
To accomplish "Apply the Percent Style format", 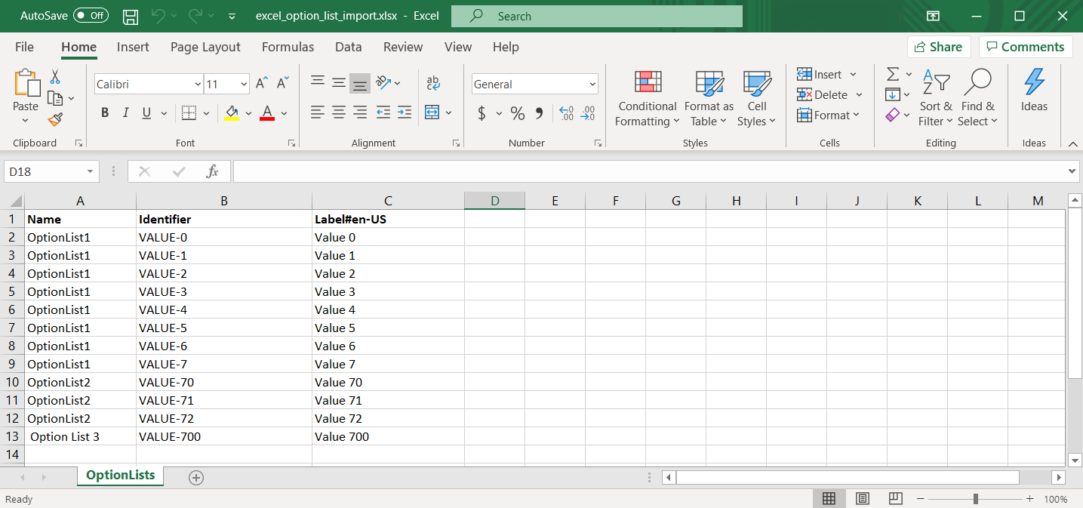I will (x=517, y=112).
